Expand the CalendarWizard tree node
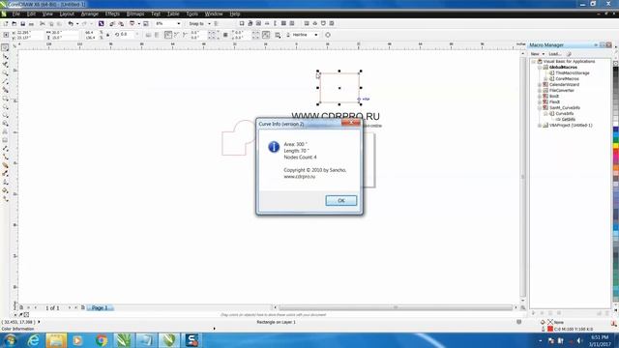 [540, 85]
